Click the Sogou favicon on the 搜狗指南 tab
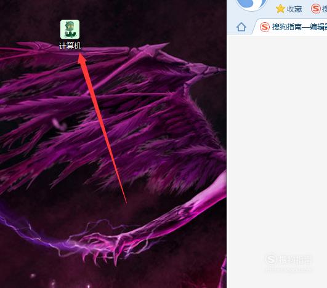 (265, 27)
